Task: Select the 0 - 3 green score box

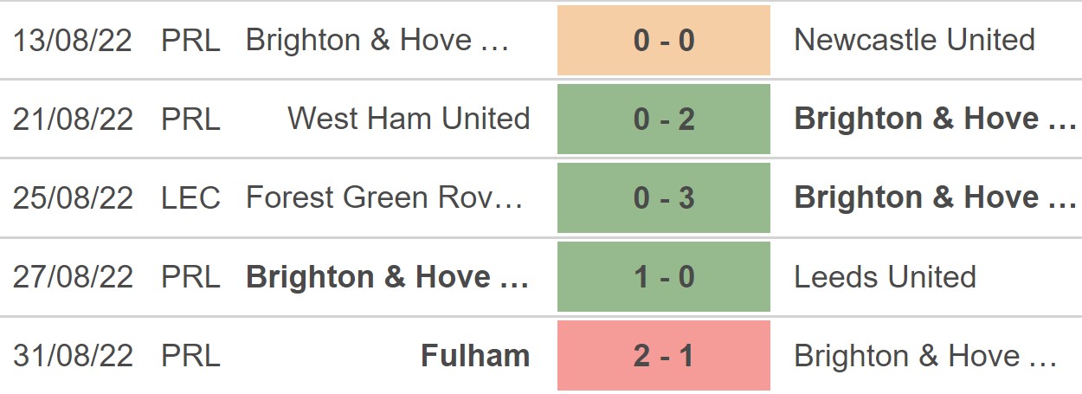Action: 664,197
